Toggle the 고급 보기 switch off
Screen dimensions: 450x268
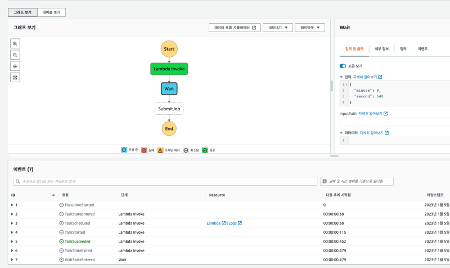coord(343,66)
